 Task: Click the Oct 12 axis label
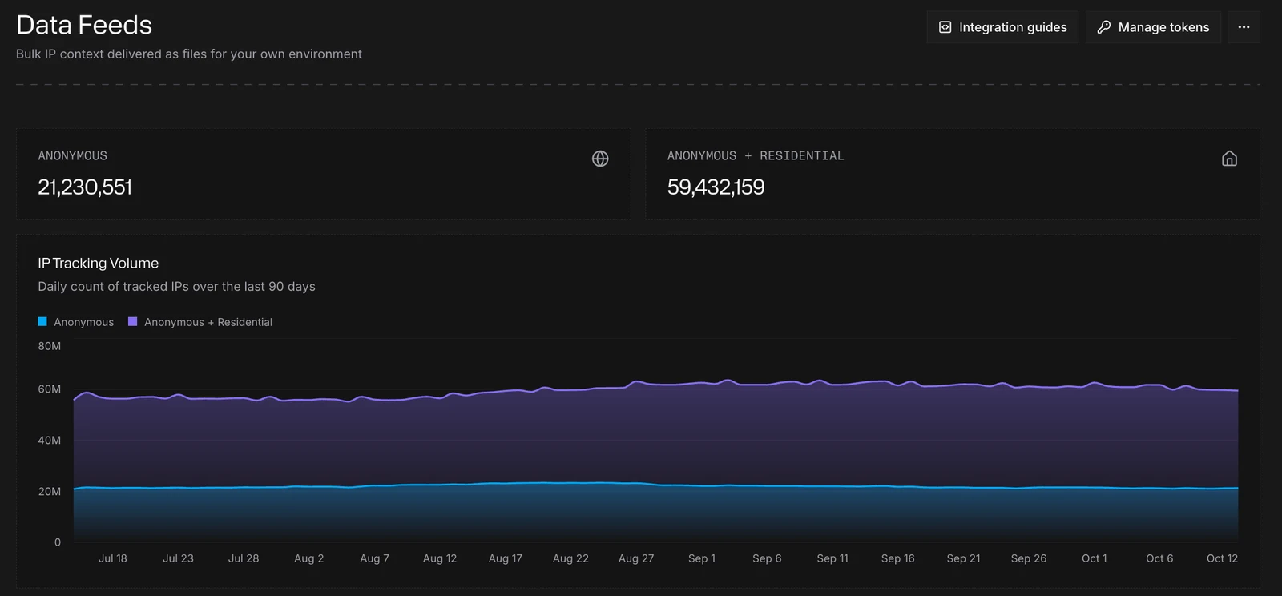coord(1222,558)
